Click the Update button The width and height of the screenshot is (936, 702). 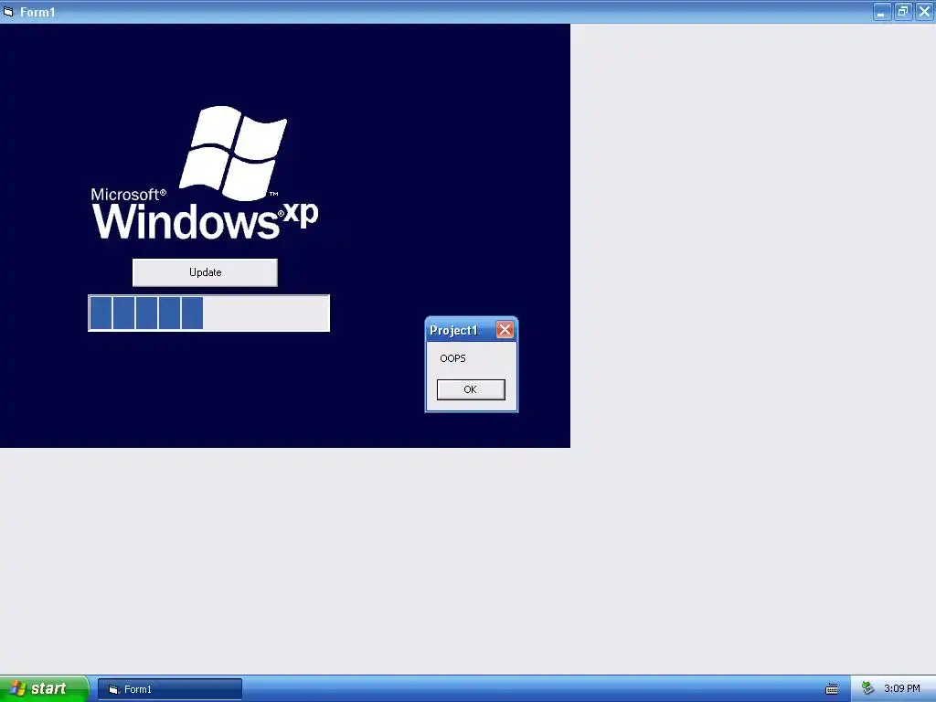click(x=205, y=272)
